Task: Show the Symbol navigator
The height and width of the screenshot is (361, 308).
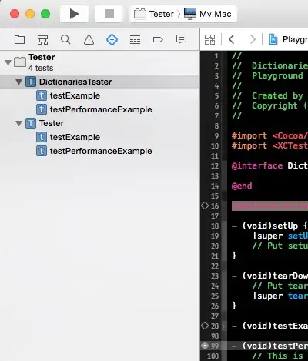Action: pos(42,39)
